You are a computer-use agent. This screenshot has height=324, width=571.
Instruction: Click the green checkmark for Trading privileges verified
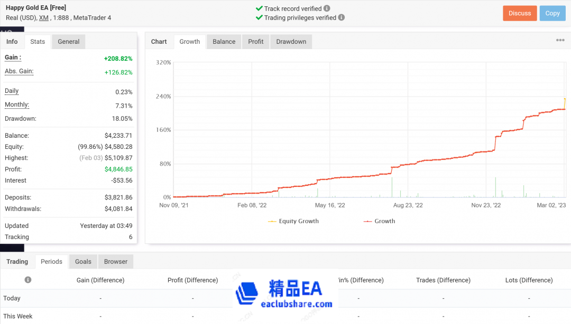click(x=259, y=17)
